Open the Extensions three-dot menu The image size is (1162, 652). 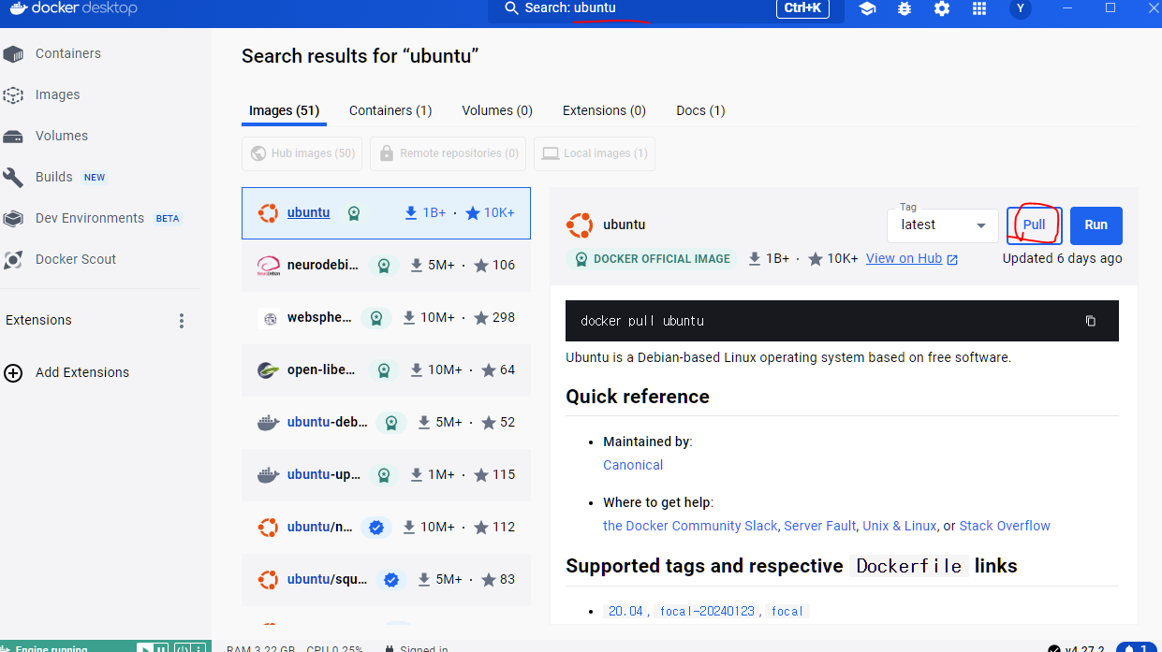point(182,321)
